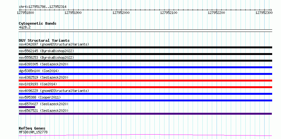This screenshot has height=139, width=281.
Task: Open the DGV Structural Variants track title
Action: [x=44, y=40]
